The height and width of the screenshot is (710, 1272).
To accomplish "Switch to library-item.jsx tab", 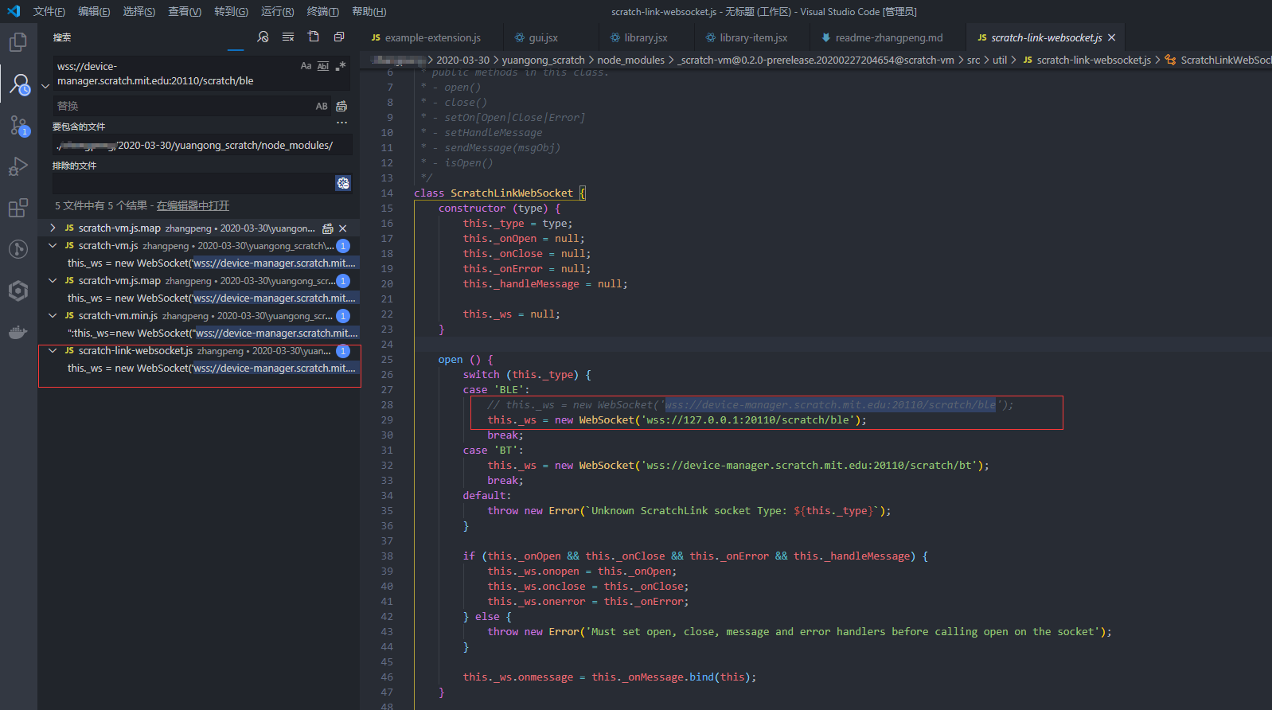I will tap(753, 37).
